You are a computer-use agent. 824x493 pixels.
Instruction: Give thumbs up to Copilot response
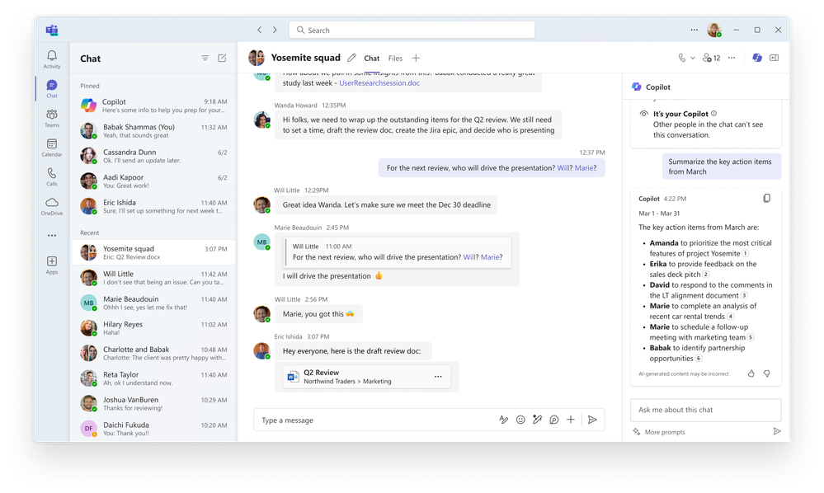[x=751, y=373]
